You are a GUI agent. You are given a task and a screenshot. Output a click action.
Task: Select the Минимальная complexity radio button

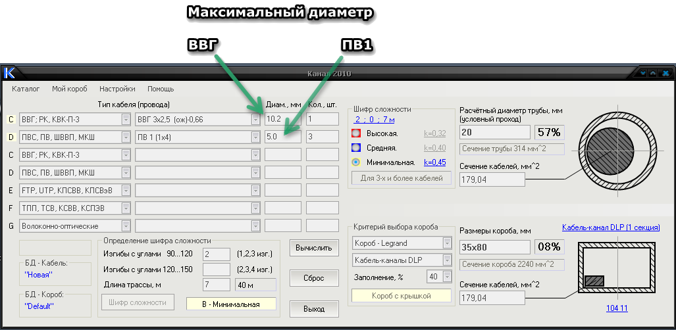(x=355, y=162)
